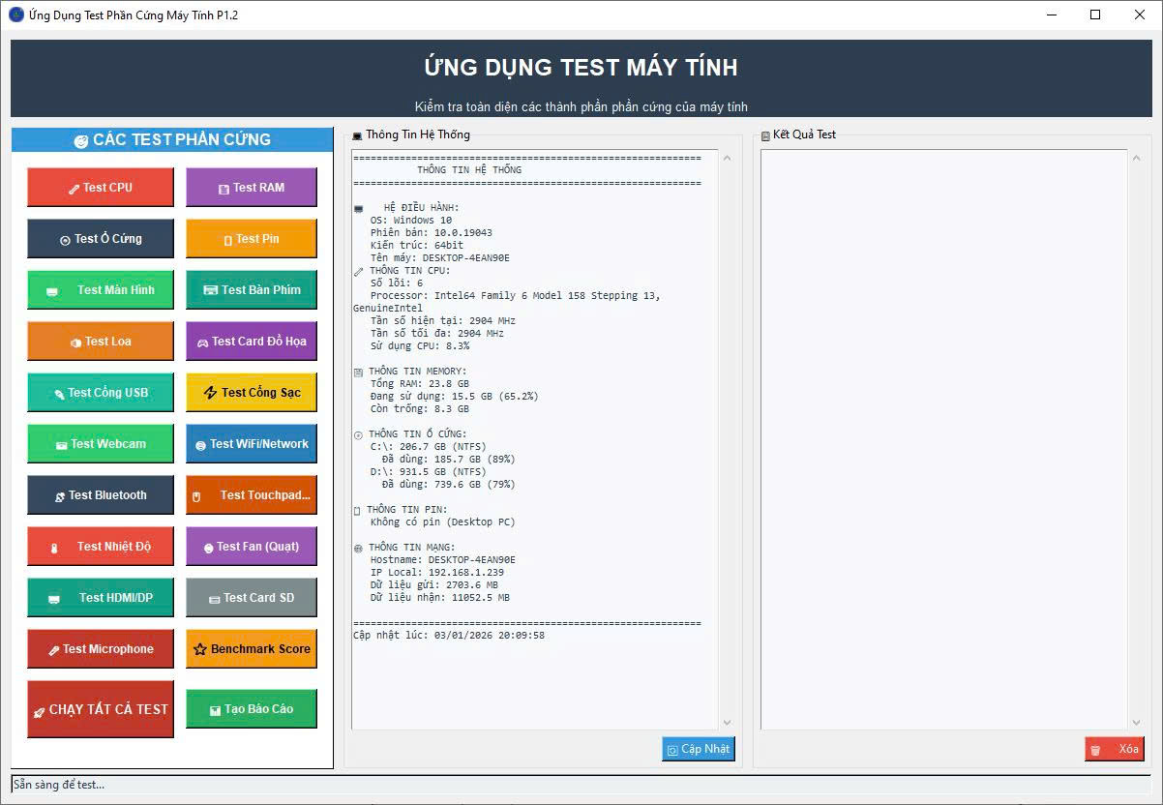Open the Test Webcam check

click(x=101, y=444)
